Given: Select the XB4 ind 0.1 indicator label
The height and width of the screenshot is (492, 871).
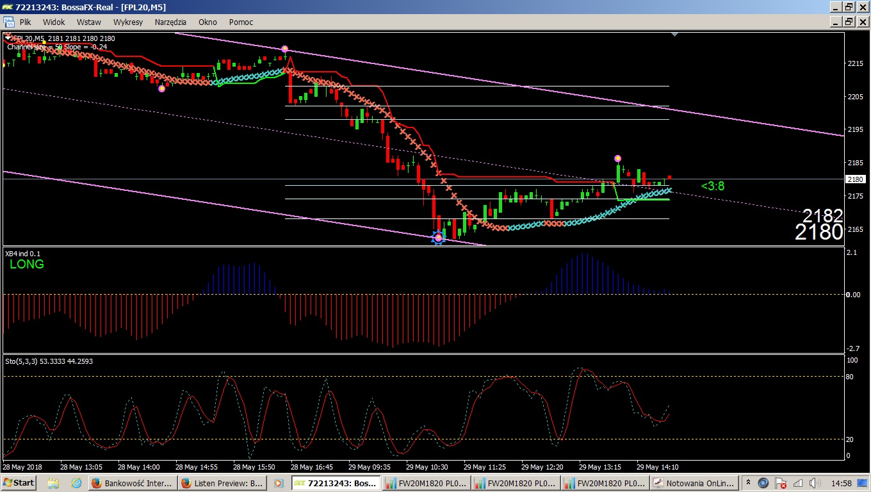Looking at the screenshot, I should [x=22, y=253].
